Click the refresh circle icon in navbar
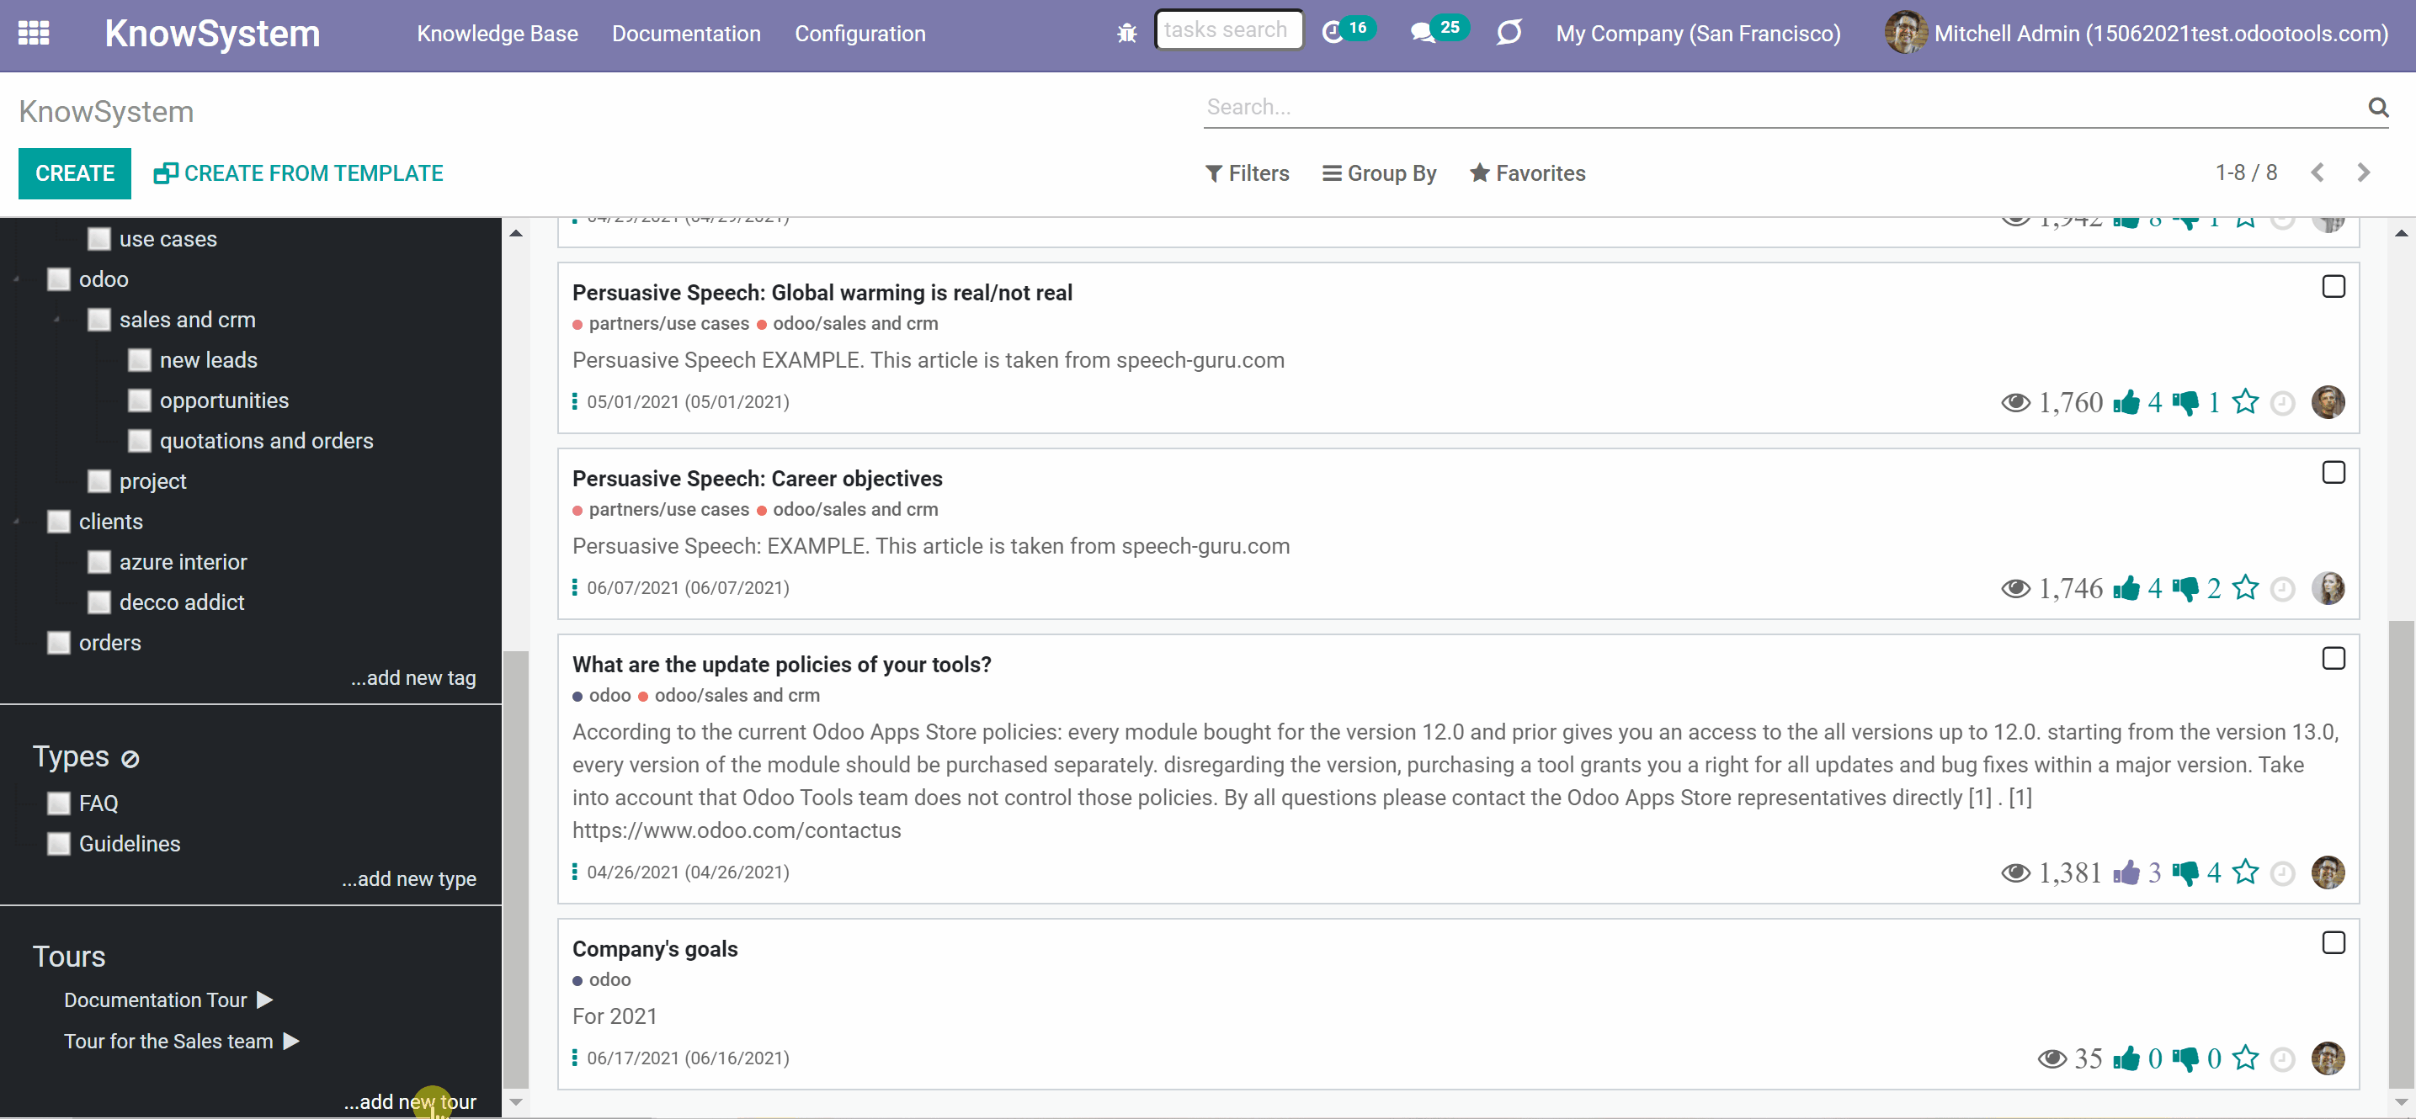 point(1509,33)
